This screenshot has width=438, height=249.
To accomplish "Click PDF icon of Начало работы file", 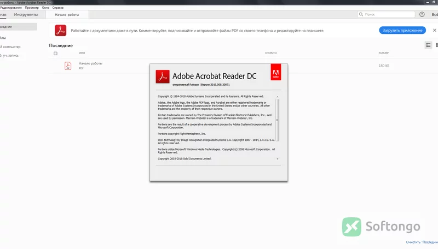I will pos(68,66).
